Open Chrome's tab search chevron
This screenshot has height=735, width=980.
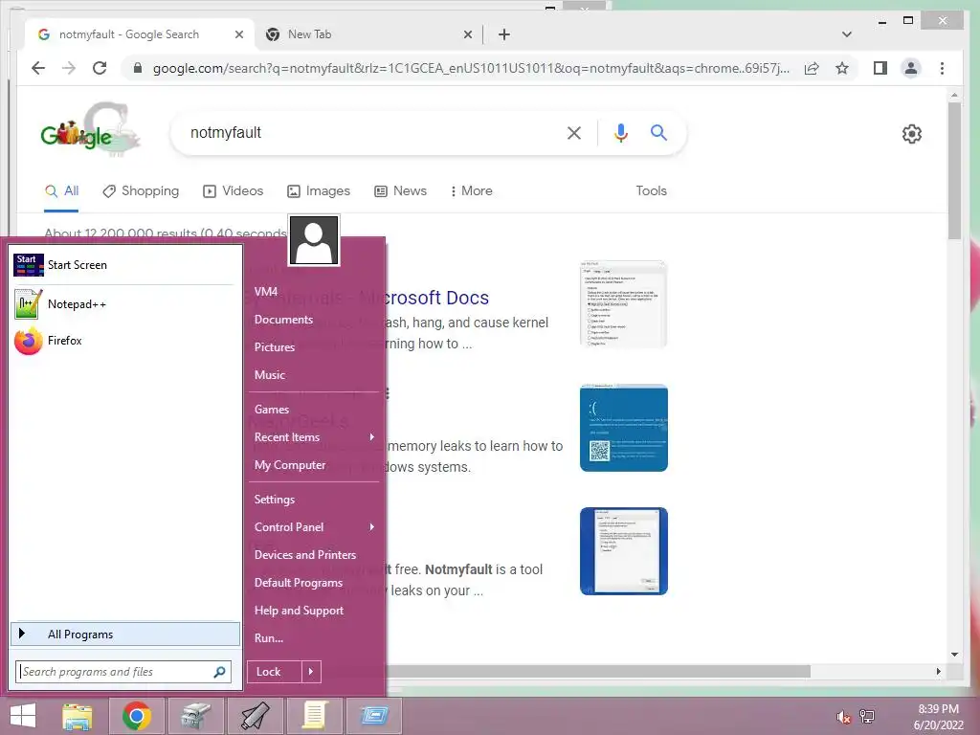(847, 34)
